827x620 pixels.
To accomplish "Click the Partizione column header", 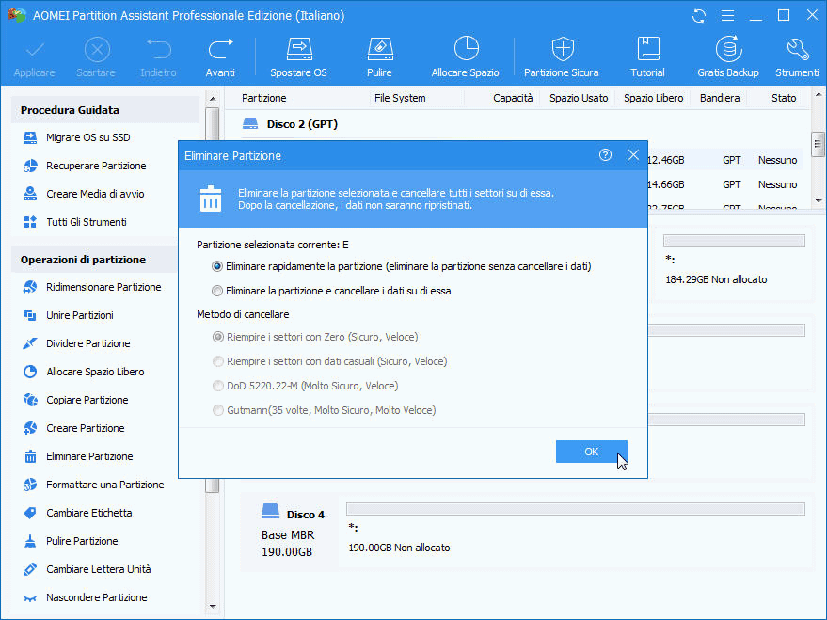I will pos(263,98).
